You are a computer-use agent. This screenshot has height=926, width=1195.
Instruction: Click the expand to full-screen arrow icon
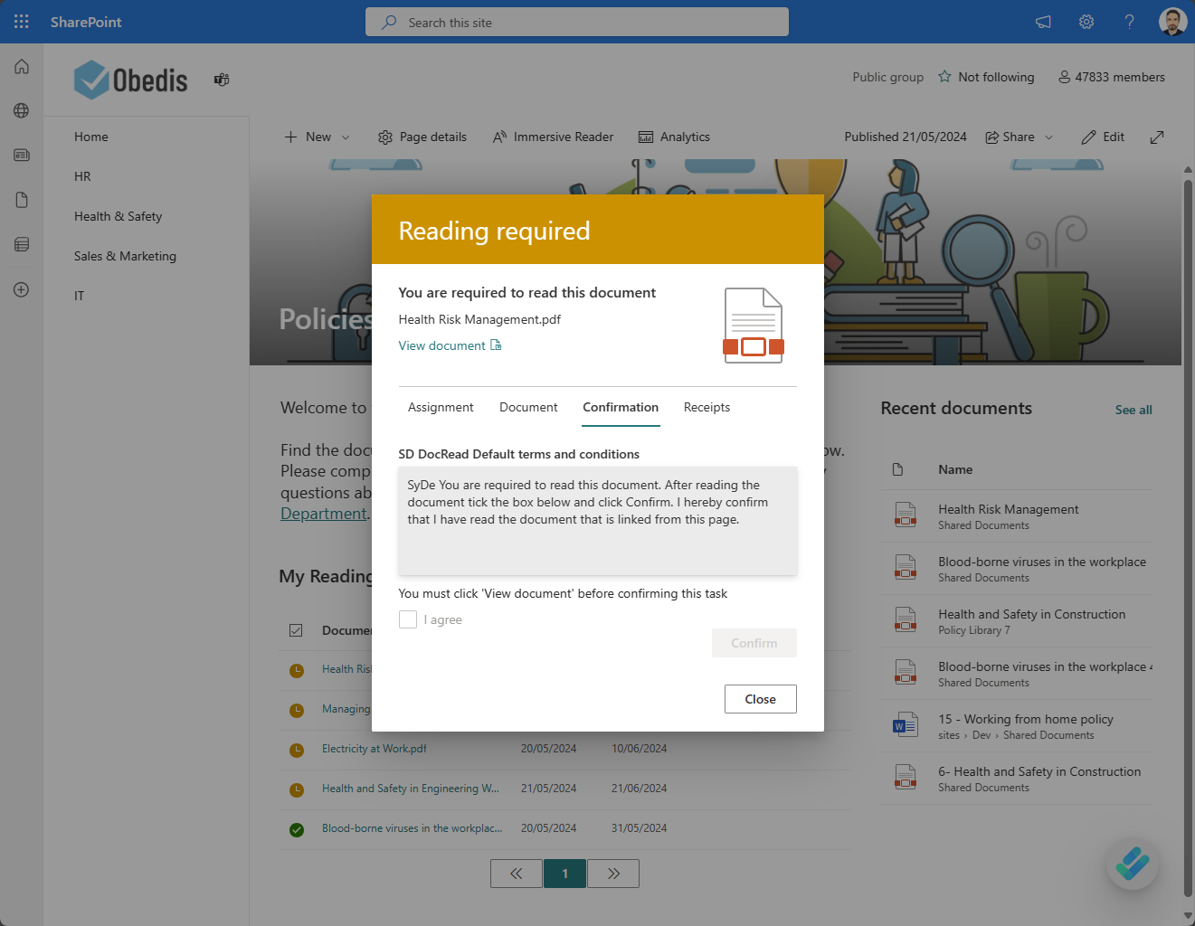click(x=1156, y=137)
